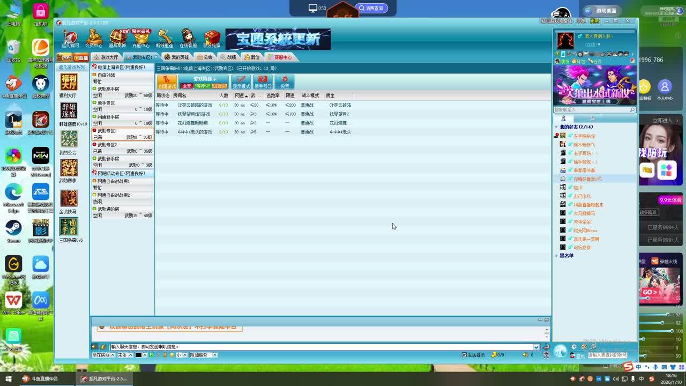Screen dimensions: 686x386
Task: Click the 在线客服 support icon
Action: [188, 38]
